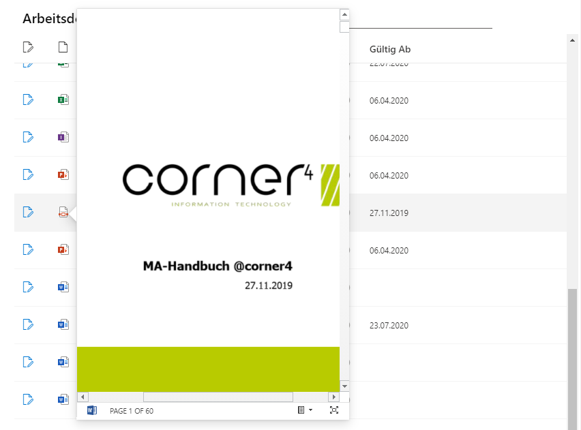
Task: Click the bottommost Word file icon in list
Action: click(63, 399)
